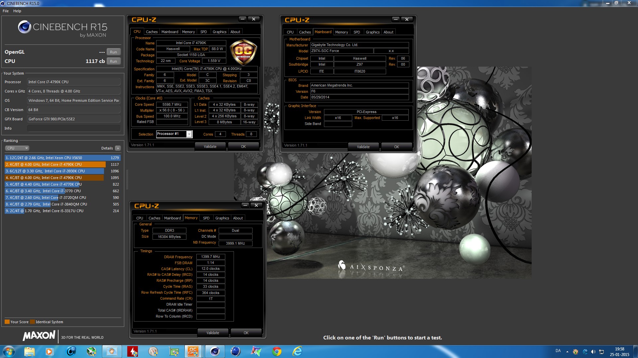Open blue globe taskbar app
638x358 pixels.
235,351
